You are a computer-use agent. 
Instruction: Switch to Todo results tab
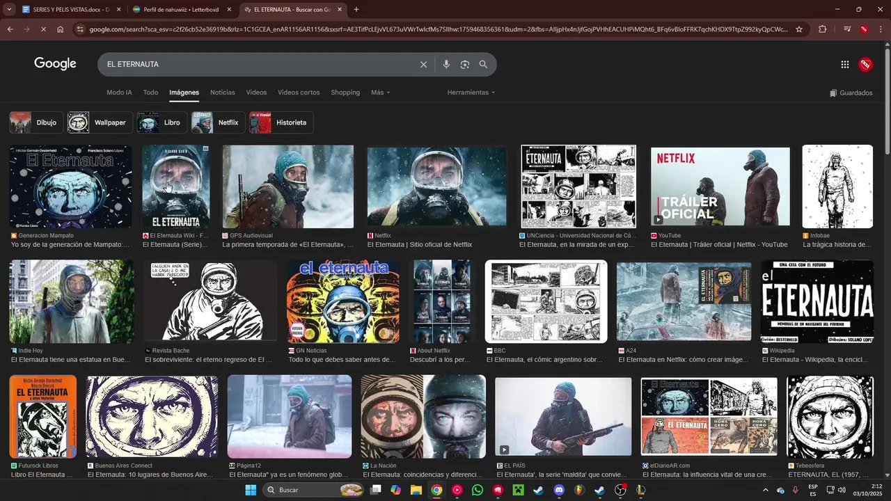tap(150, 93)
